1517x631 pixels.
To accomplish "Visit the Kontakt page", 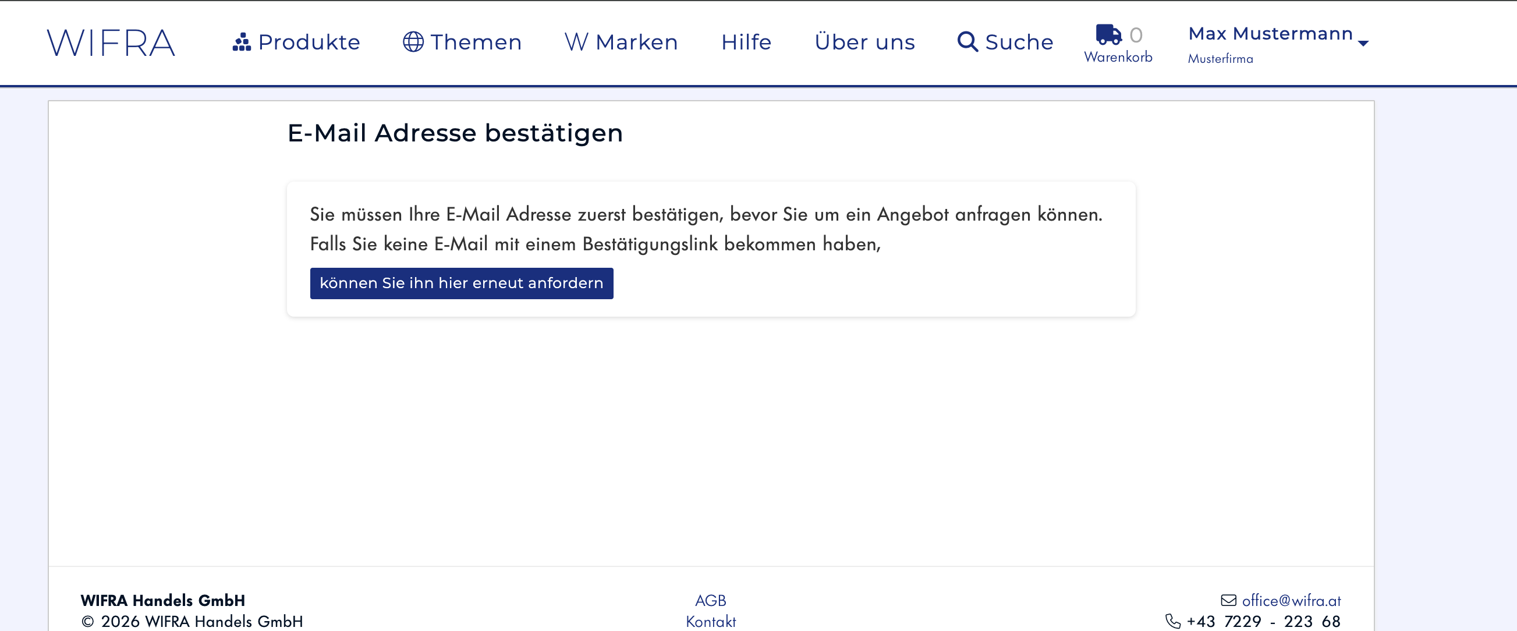I will coord(711,621).
